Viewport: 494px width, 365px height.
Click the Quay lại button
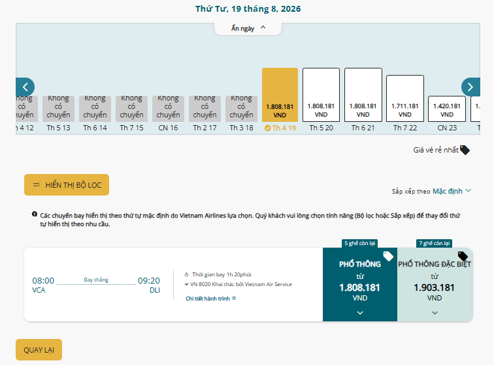pyautogui.click(x=39, y=349)
